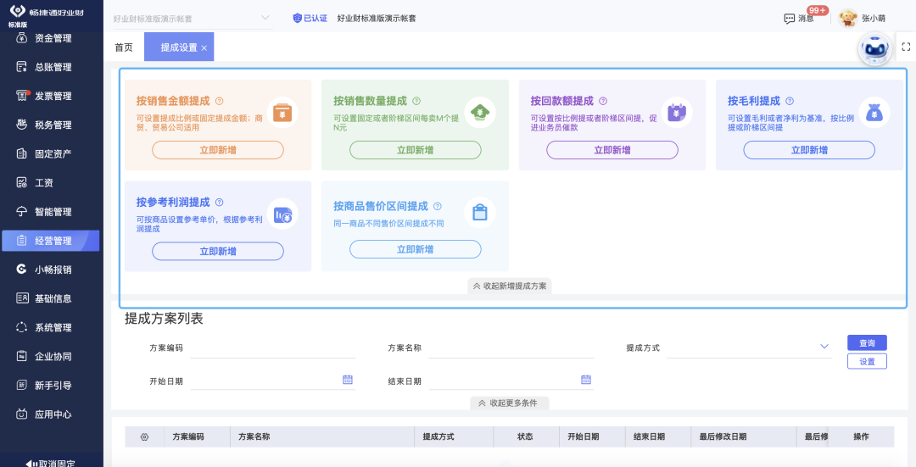916x467 pixels.
Task: Click the 设置 button
Action: pos(867,361)
